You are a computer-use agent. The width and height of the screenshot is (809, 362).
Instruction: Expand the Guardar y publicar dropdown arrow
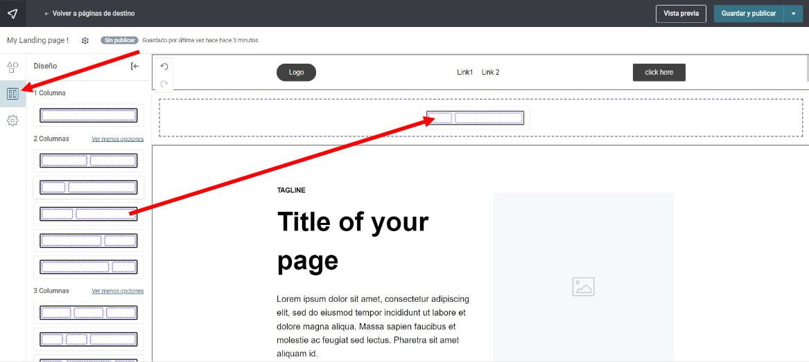[793, 13]
